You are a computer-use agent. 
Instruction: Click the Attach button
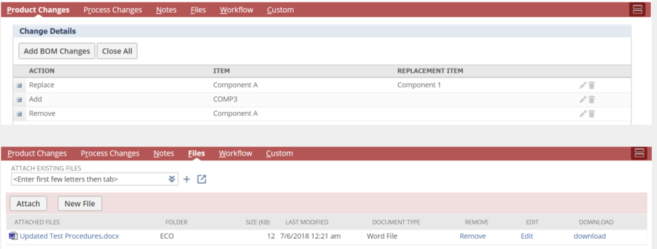[28, 203]
